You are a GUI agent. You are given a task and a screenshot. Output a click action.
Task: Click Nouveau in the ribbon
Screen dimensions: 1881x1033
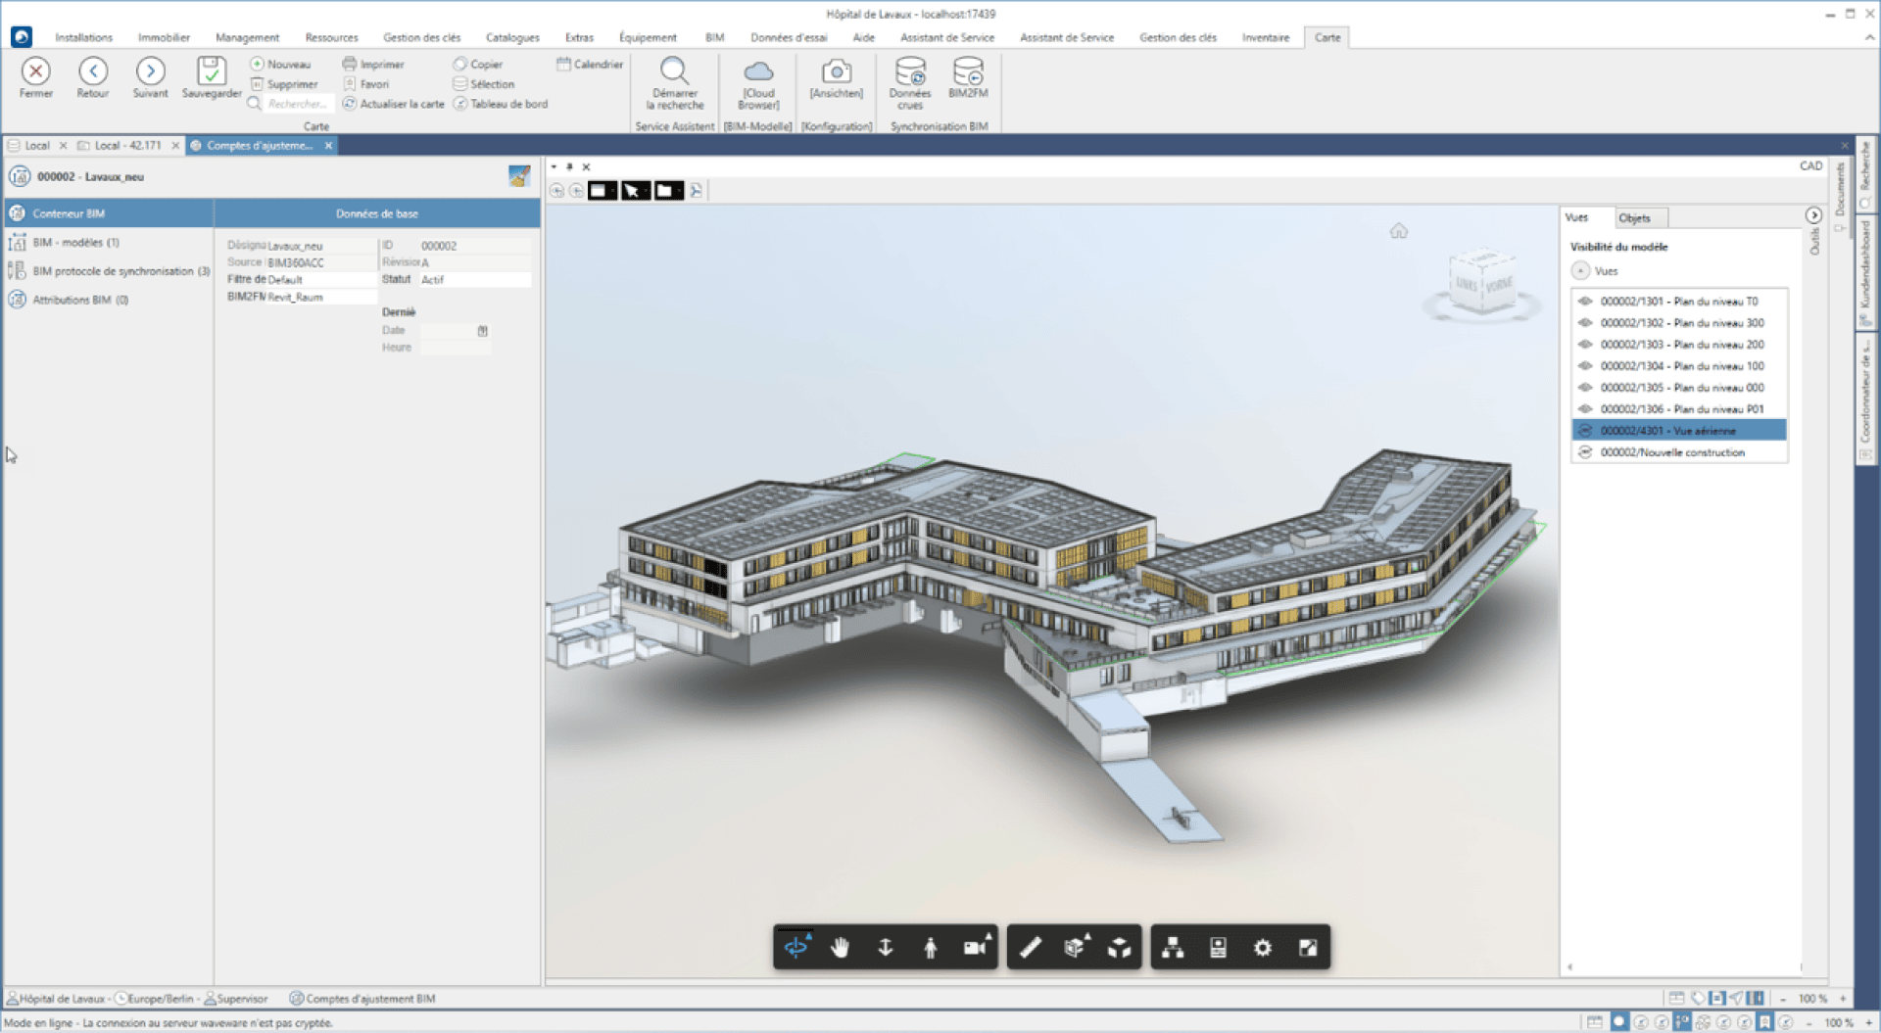(280, 64)
